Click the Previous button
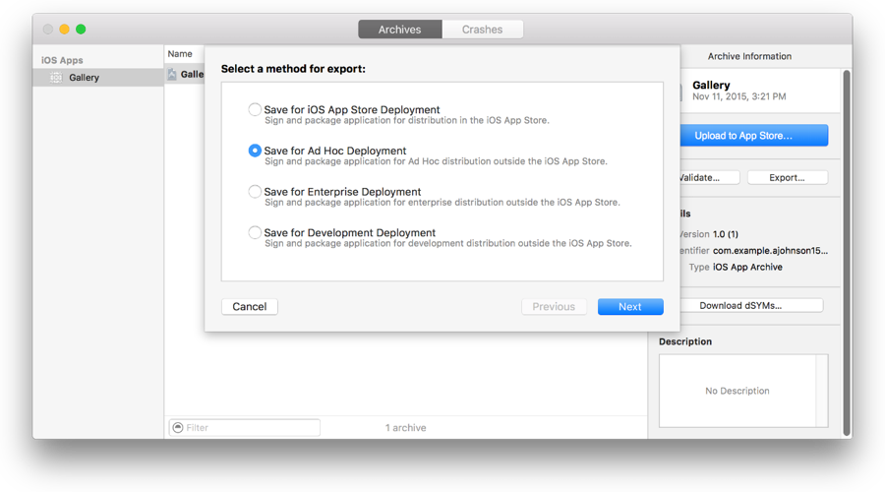 pos(554,307)
